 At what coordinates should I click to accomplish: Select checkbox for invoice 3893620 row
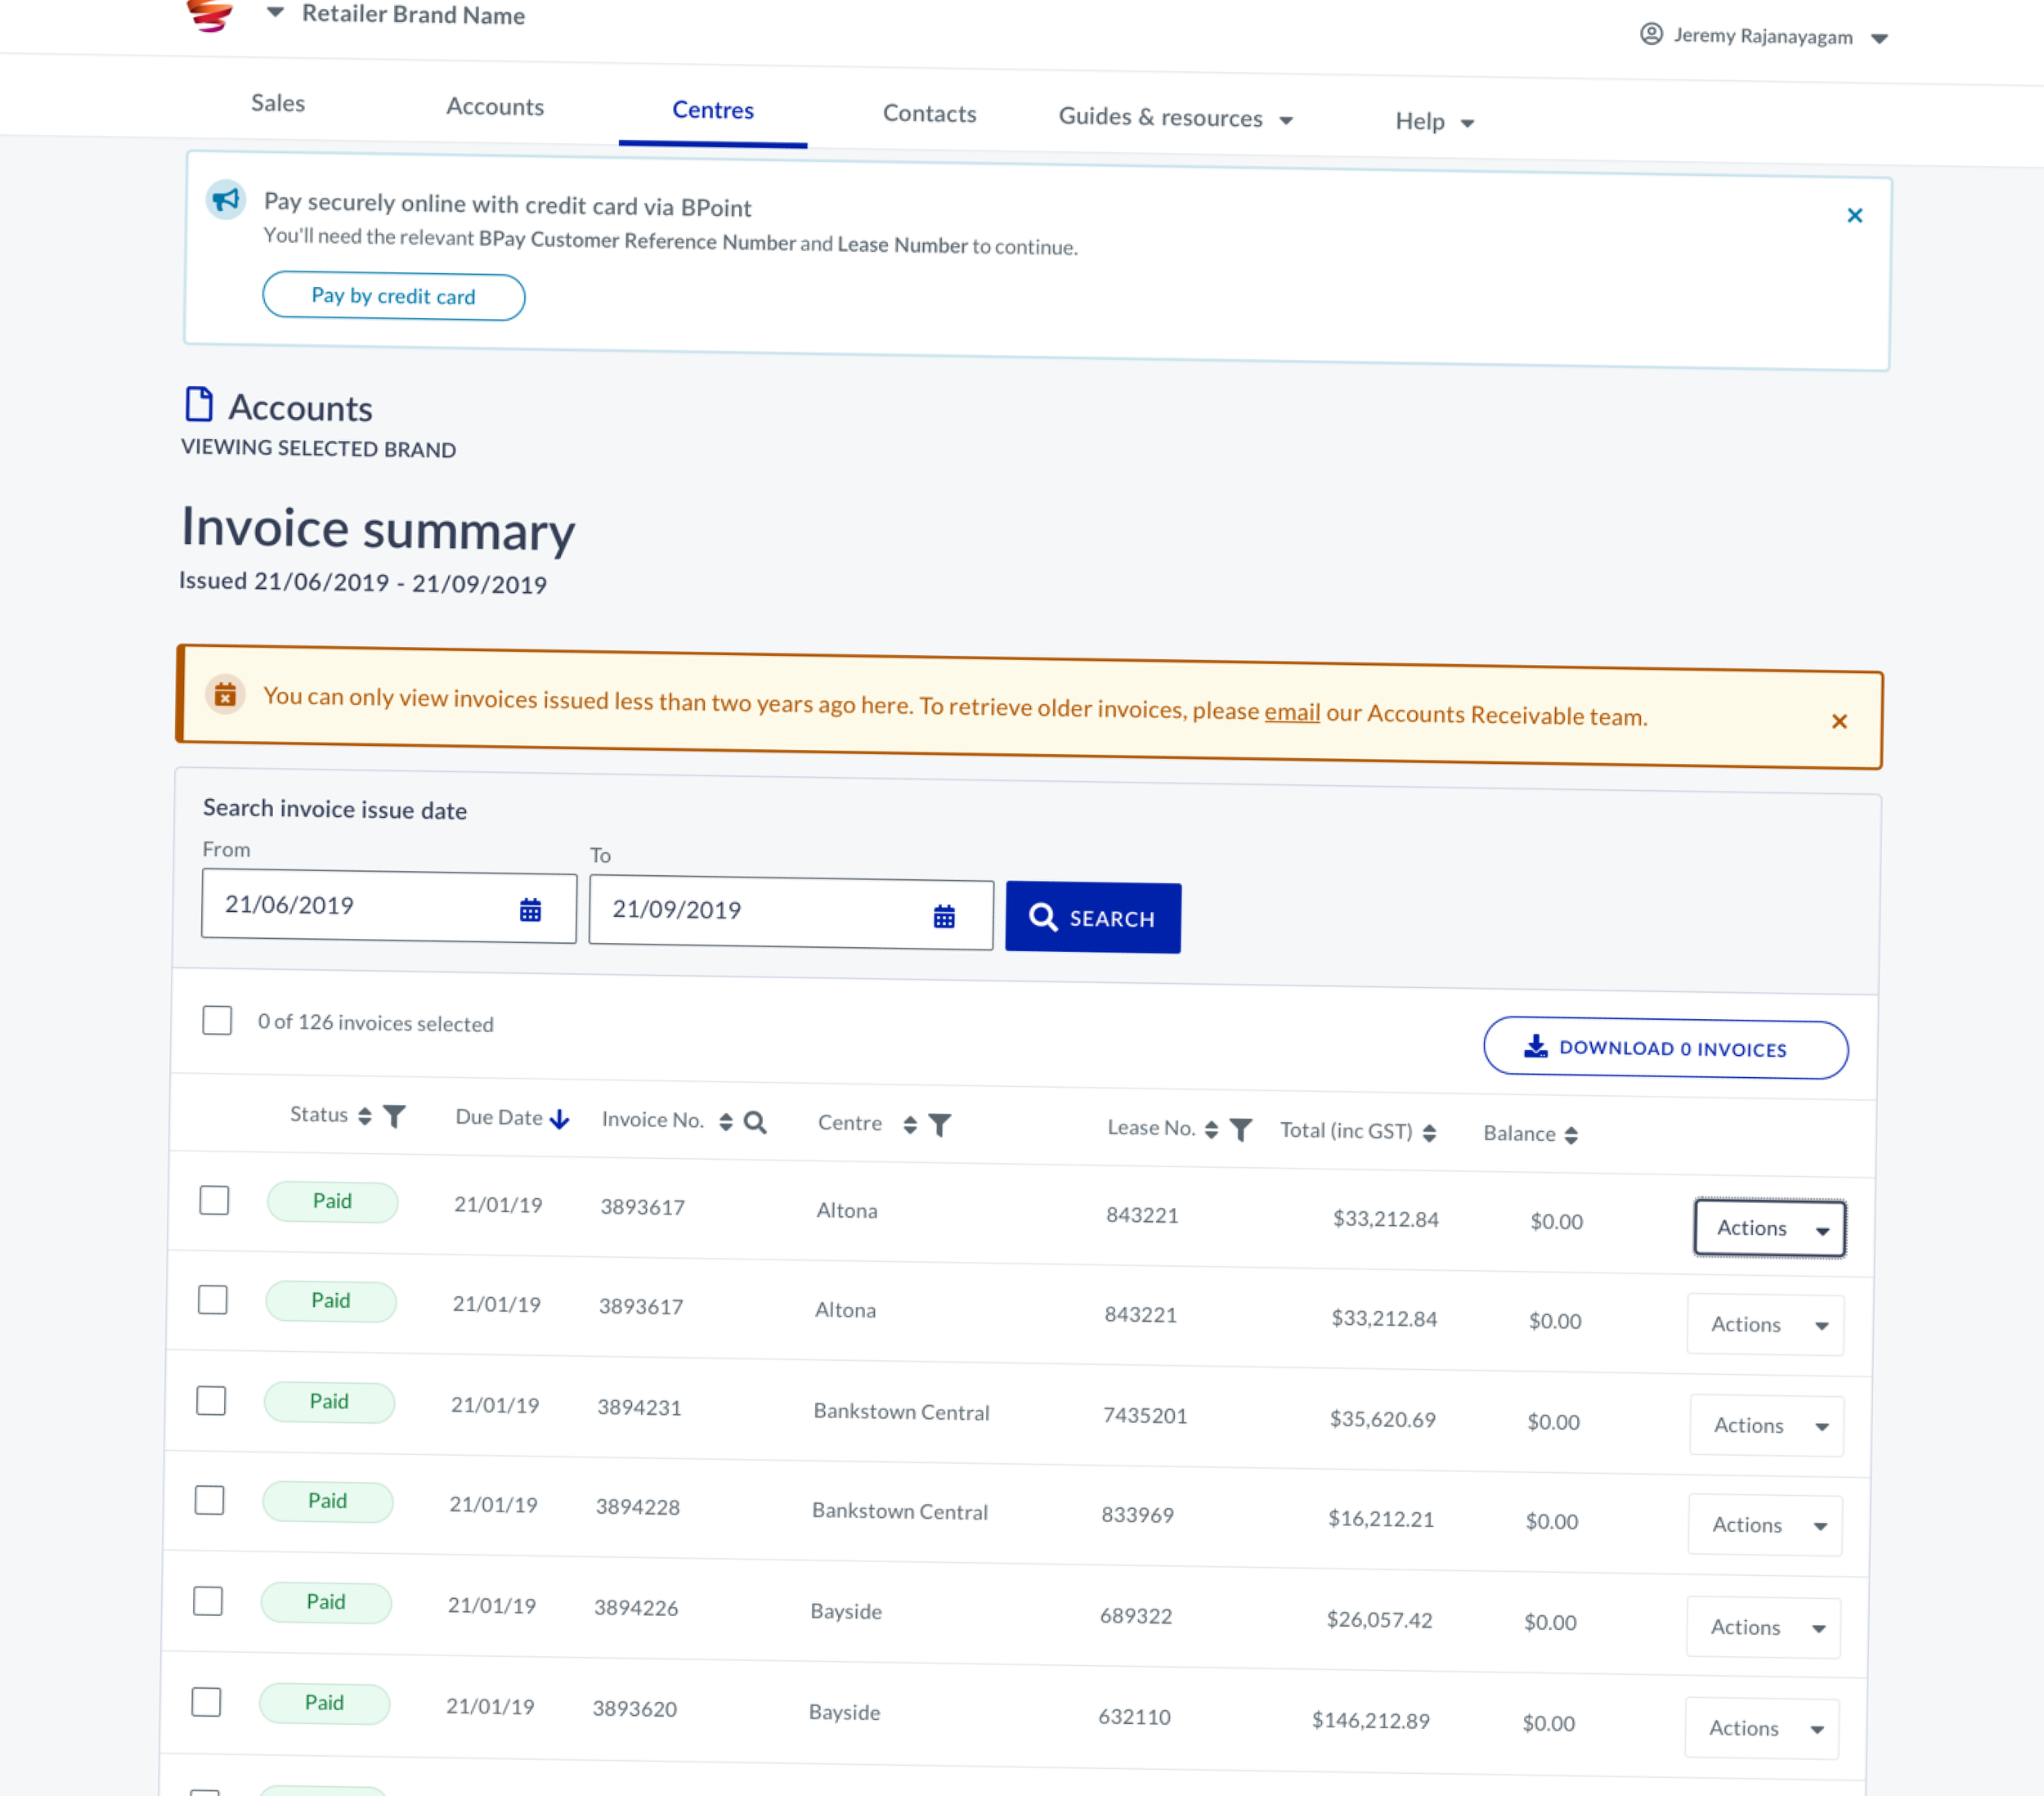[206, 1701]
